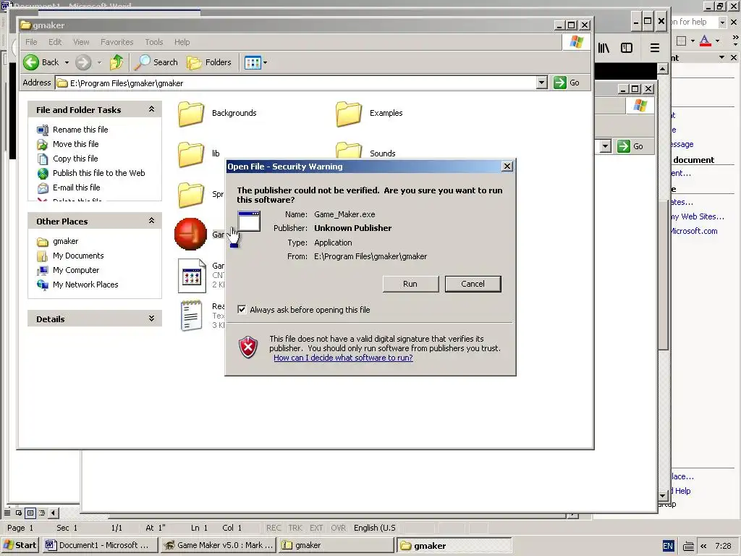This screenshot has width=741, height=556.
Task: Uncheck Always ask before opening this file
Action: coord(242,309)
